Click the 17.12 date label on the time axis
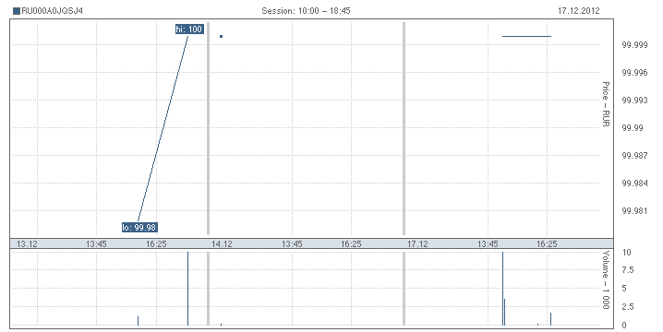This screenshot has width=663, height=332. click(417, 243)
